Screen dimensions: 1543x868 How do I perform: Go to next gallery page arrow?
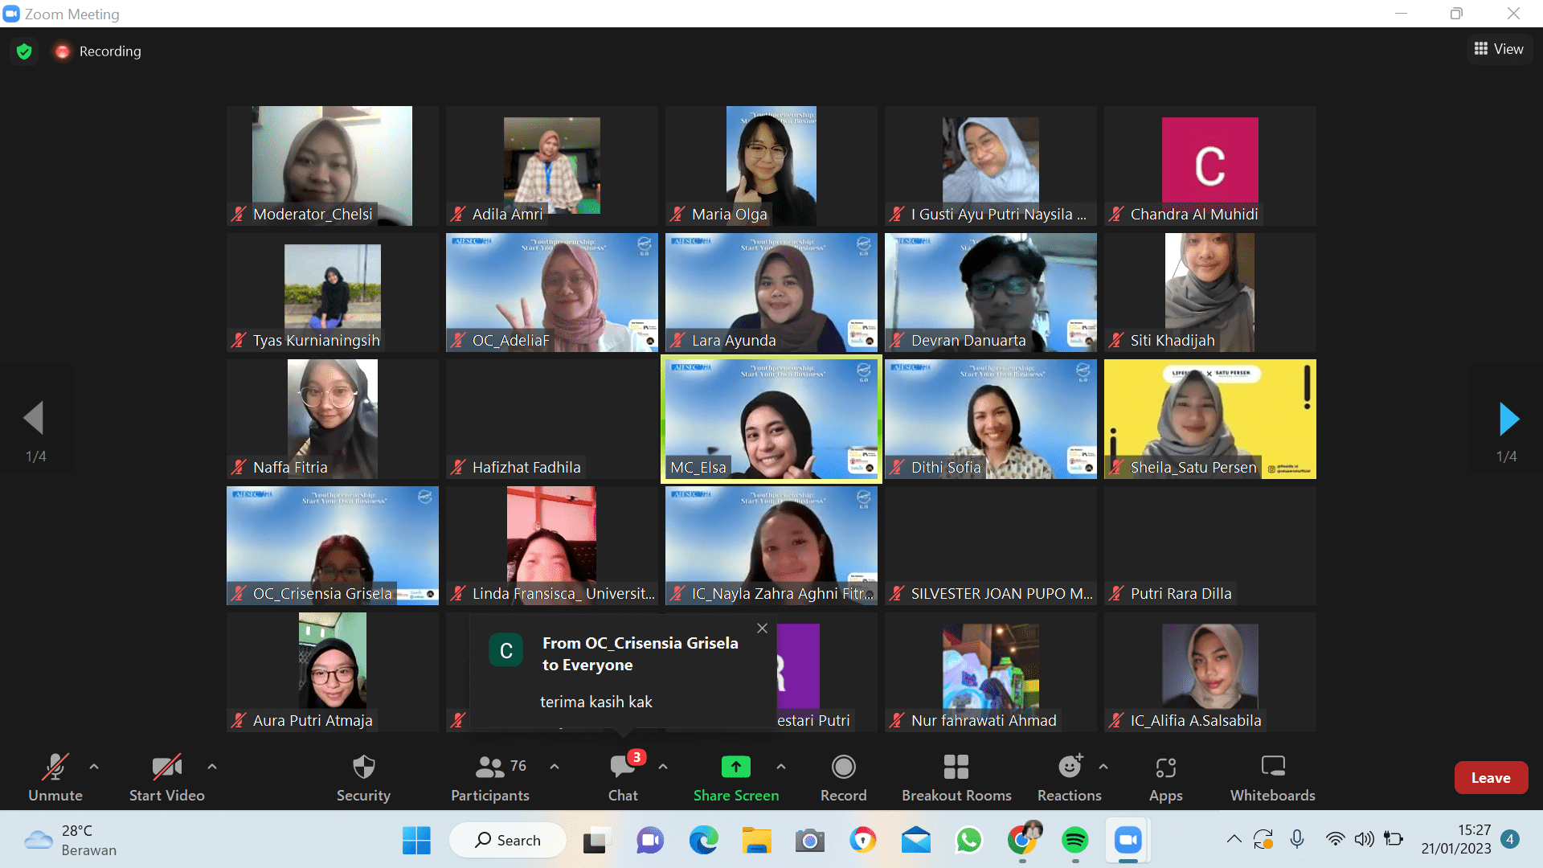click(1508, 419)
